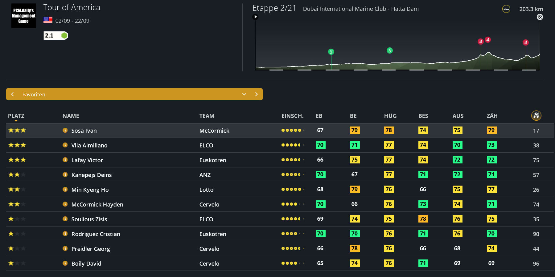The image size is (555, 277).
Task: Click the last red category 4 climb marker
Action: (525, 42)
